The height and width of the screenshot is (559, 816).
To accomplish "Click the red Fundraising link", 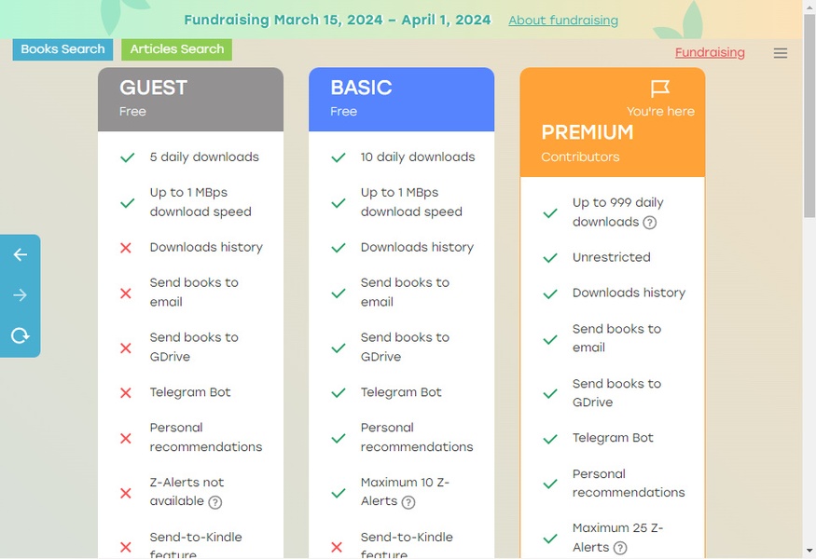I will tap(710, 53).
